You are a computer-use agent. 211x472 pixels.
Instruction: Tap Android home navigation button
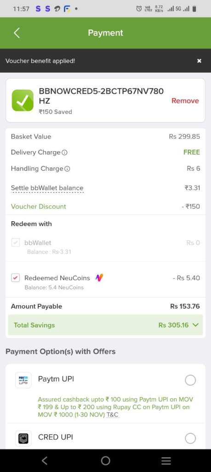pyautogui.click(x=105, y=460)
